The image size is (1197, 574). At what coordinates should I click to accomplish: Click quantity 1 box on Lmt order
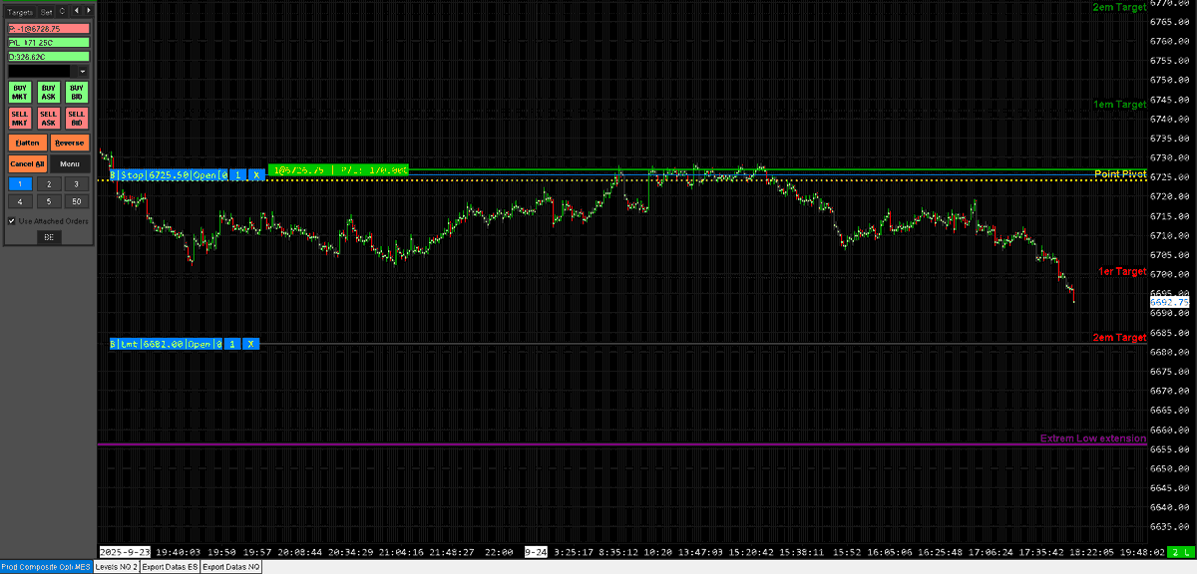(232, 344)
